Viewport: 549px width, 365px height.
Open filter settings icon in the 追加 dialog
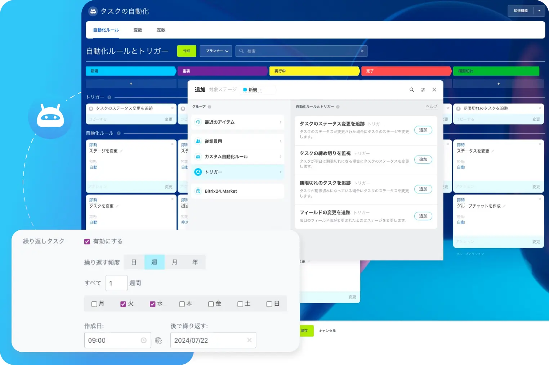tap(423, 90)
